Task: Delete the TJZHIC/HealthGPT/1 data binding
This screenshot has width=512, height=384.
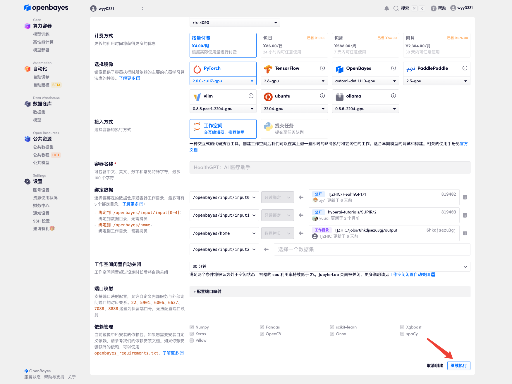Action: (465, 197)
